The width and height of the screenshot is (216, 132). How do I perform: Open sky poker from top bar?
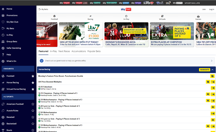124,3
